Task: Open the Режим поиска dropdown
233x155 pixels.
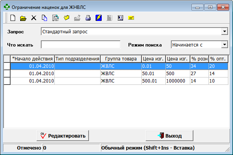Action: 224,45
